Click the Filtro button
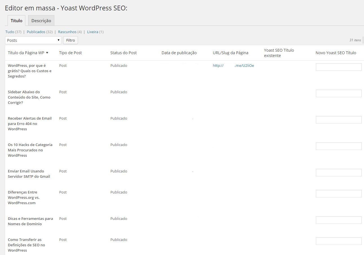The width and height of the screenshot is (364, 255). pos(70,40)
